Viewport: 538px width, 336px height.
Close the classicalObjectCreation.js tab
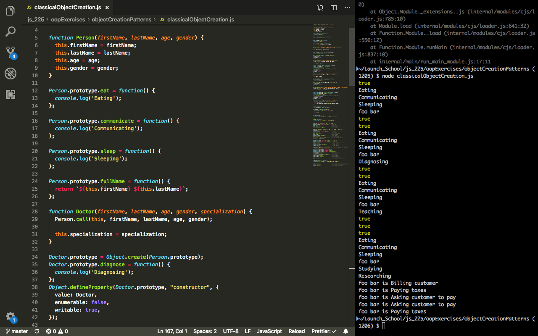click(x=107, y=8)
